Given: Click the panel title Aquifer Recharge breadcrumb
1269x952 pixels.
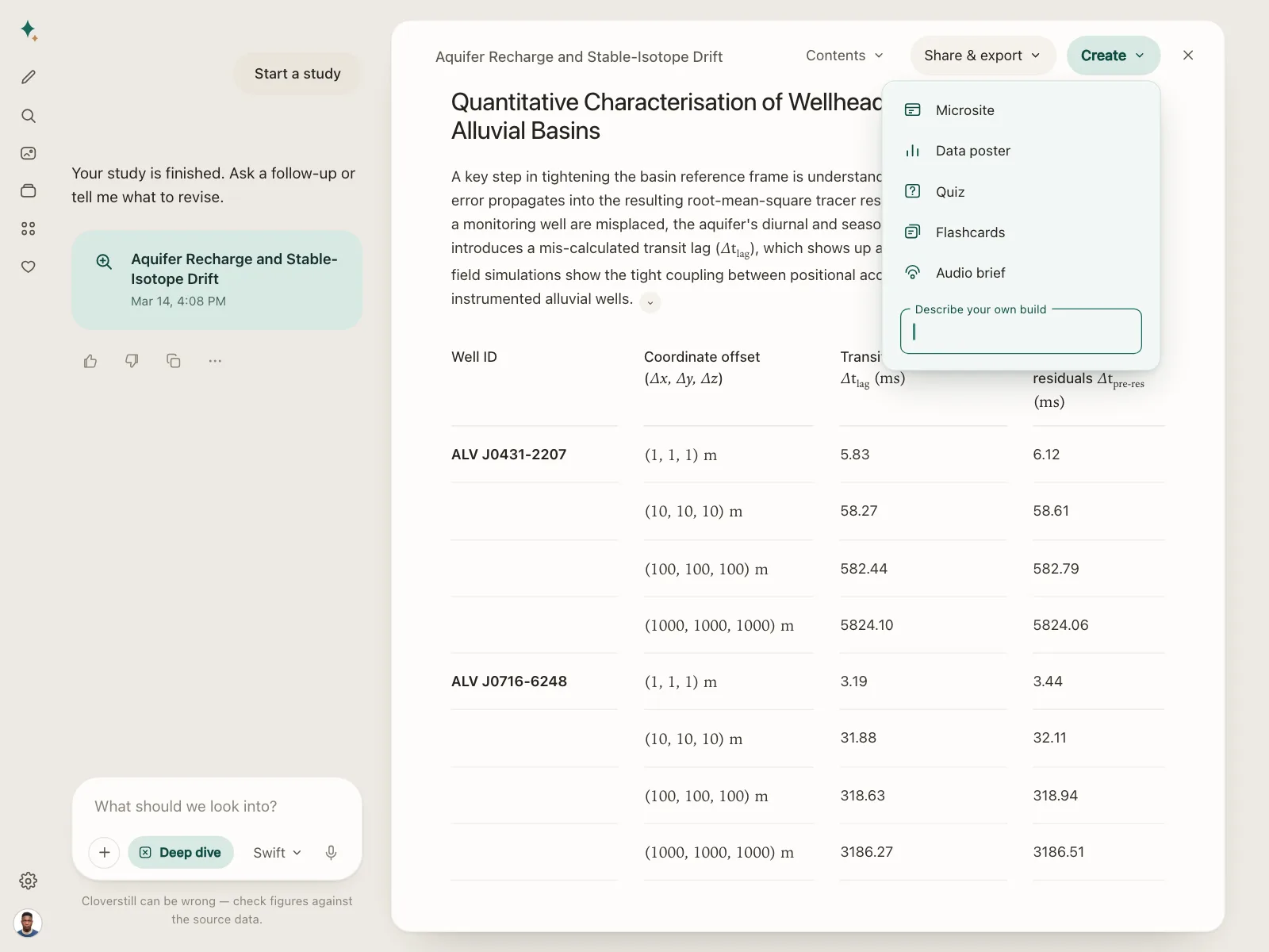Looking at the screenshot, I should (579, 57).
